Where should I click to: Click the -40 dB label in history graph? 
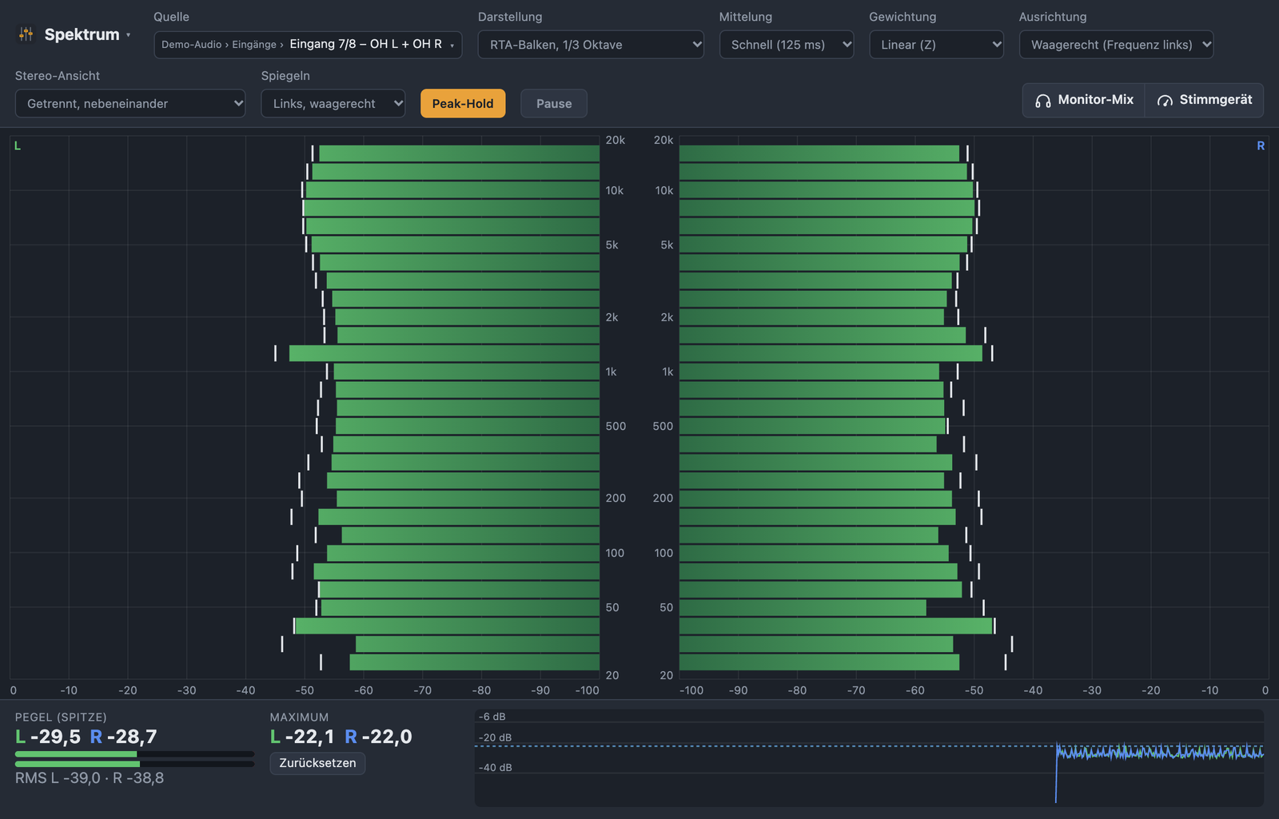[495, 768]
